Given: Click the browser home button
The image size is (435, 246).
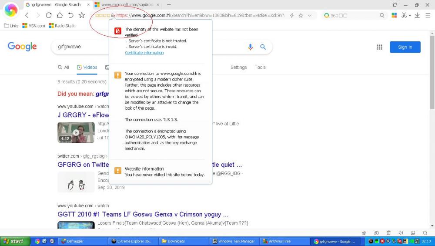Looking at the screenshot, I should (x=60, y=15).
